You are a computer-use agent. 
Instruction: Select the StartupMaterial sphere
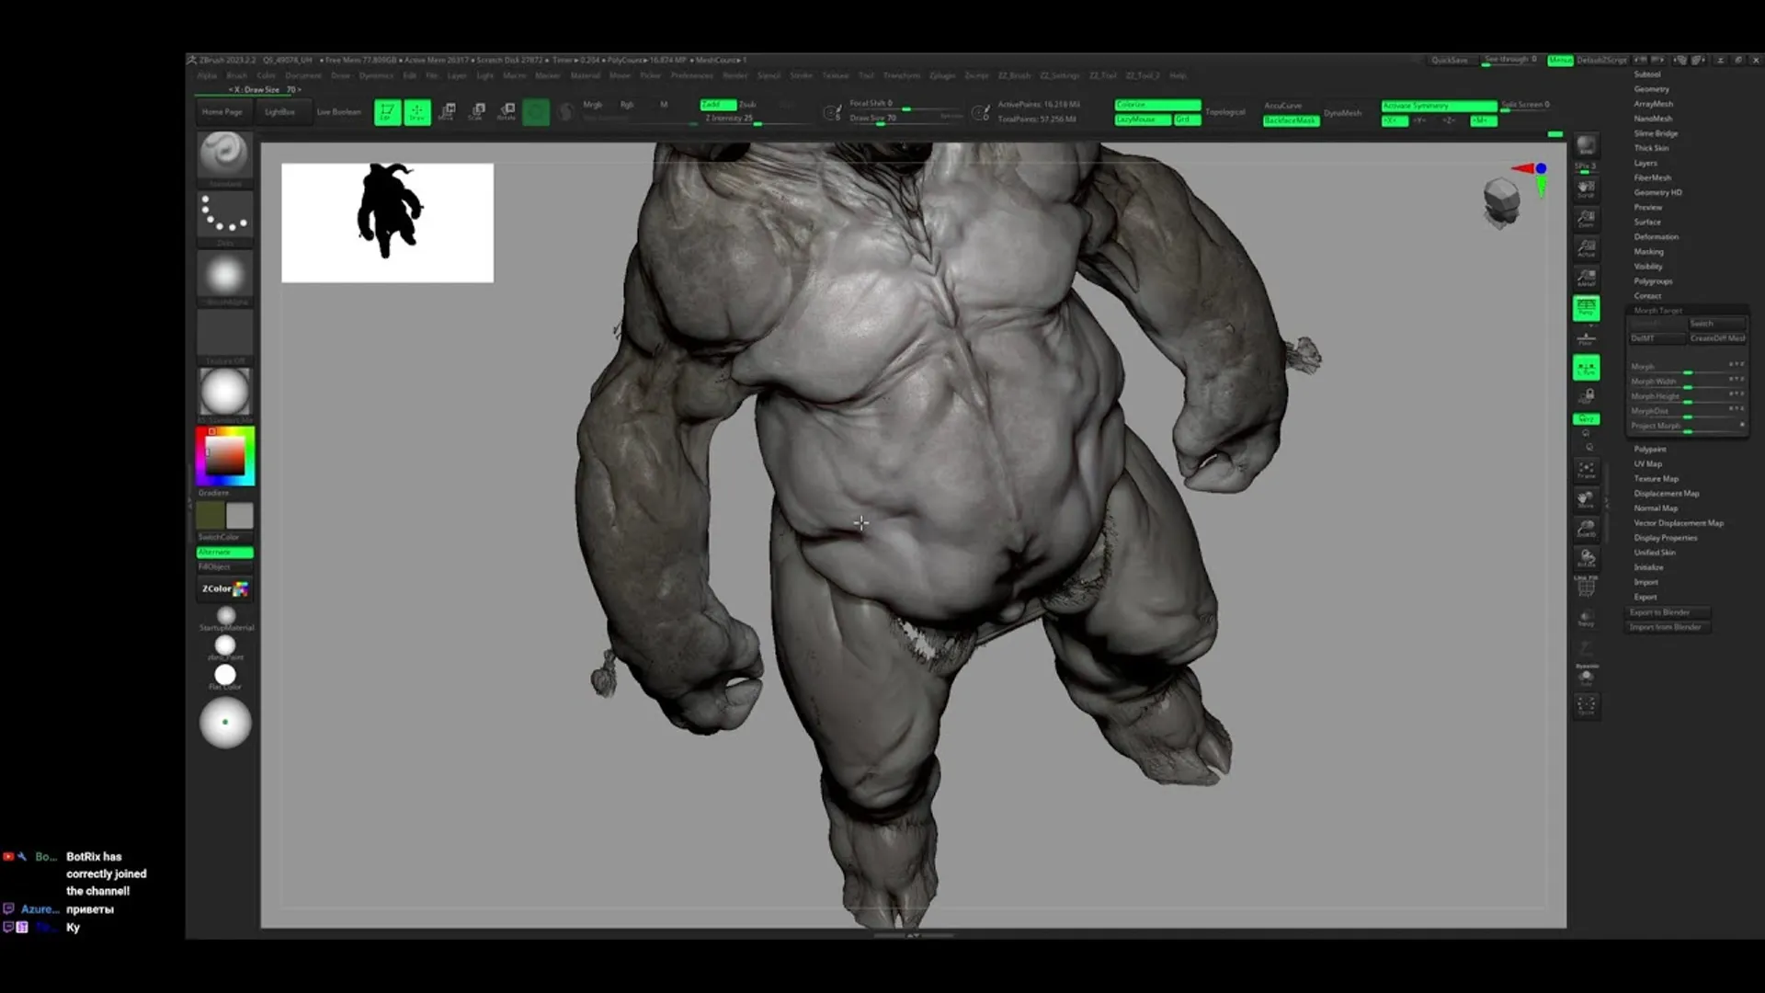tap(226, 616)
